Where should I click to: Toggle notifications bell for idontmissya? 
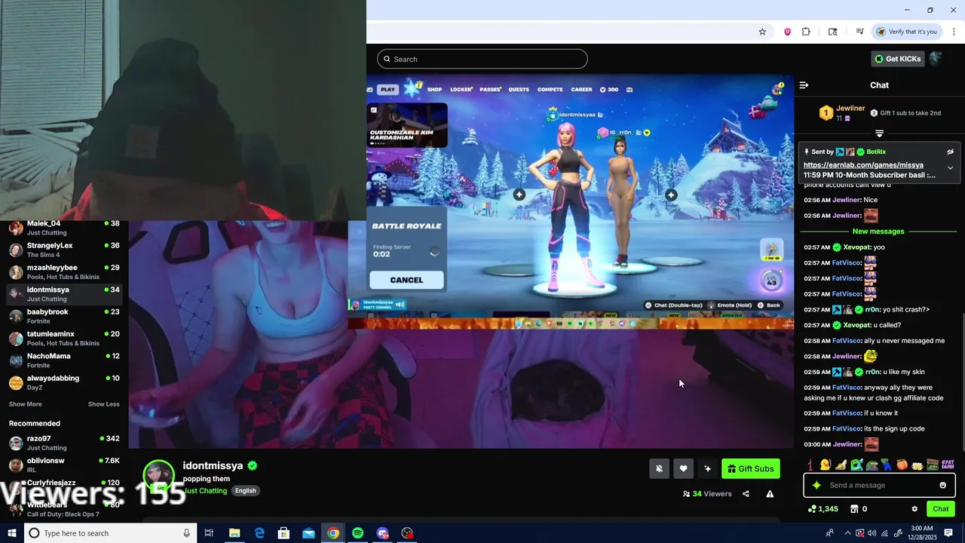(x=659, y=468)
